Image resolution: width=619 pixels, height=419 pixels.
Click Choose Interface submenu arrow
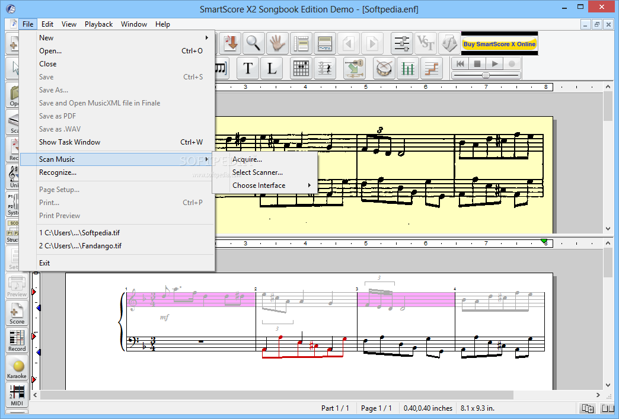tap(309, 185)
